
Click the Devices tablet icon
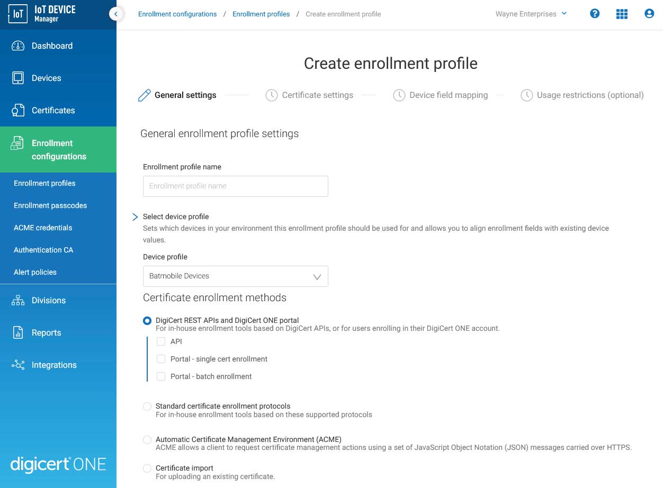[18, 78]
